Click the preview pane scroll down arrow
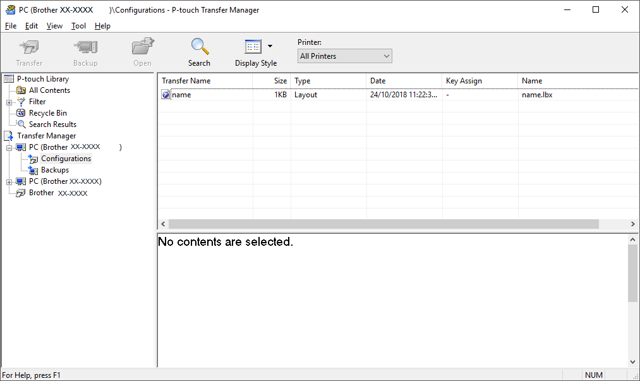 (x=632, y=362)
